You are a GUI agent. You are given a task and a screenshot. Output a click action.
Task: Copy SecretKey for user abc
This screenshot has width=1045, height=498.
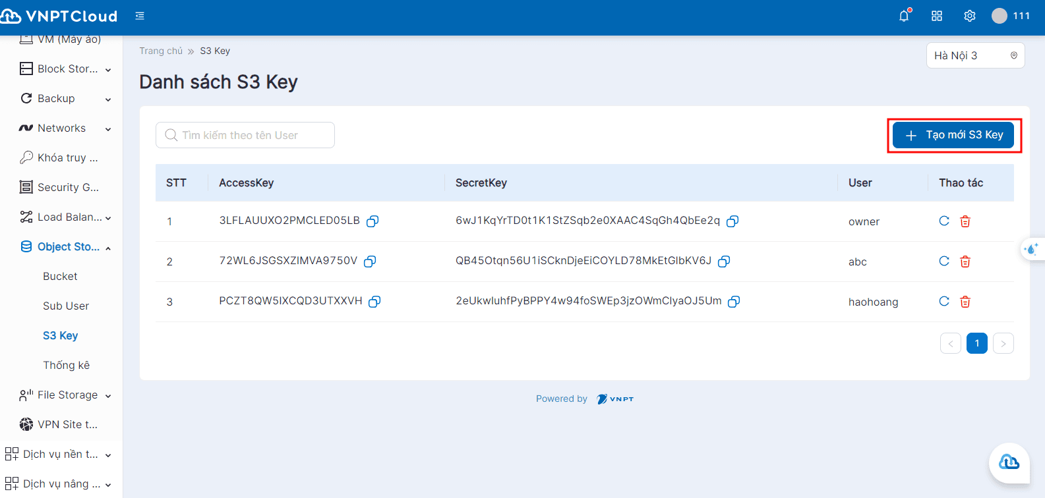(724, 262)
